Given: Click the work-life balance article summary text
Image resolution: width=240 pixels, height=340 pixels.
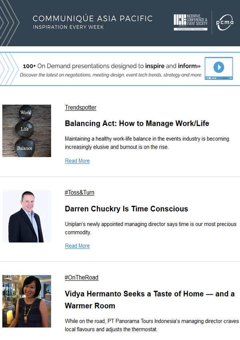Looking at the screenshot, I should point(147,143).
